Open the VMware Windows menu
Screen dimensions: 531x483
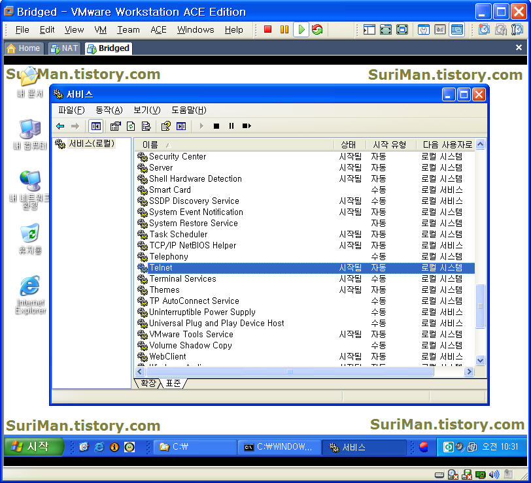(196, 30)
